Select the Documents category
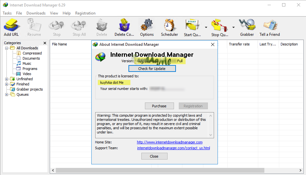This screenshot has height=175, width=306. (x=31, y=58)
